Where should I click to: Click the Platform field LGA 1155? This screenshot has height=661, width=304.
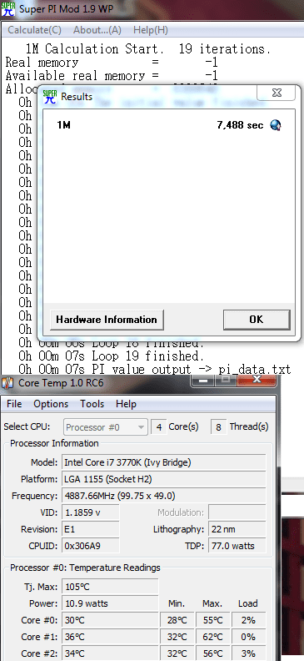163,479
